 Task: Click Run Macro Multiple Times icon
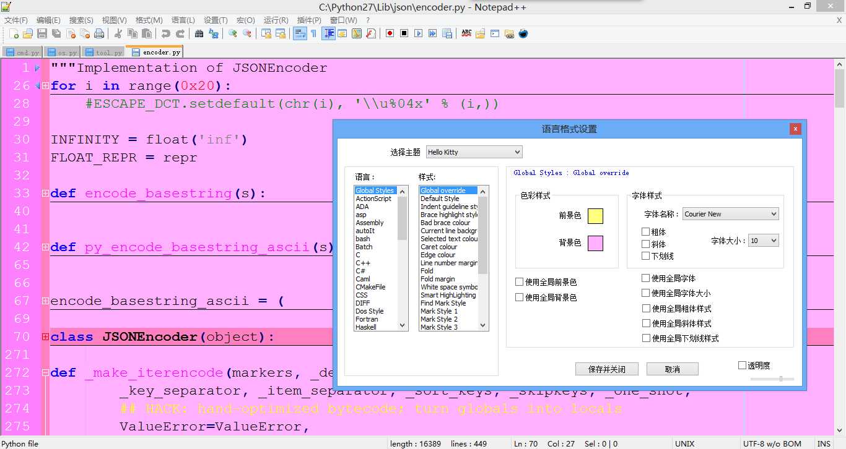432,34
